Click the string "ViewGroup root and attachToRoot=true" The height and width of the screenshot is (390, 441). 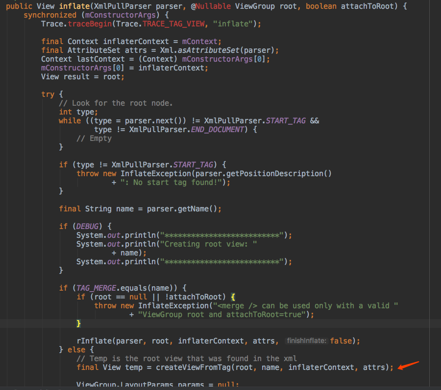(x=221, y=315)
